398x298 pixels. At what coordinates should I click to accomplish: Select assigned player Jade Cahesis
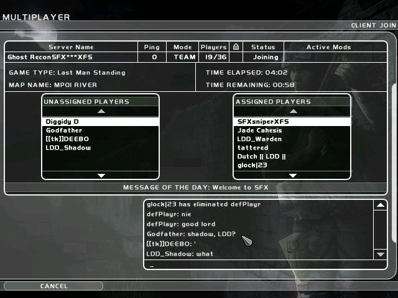point(292,130)
